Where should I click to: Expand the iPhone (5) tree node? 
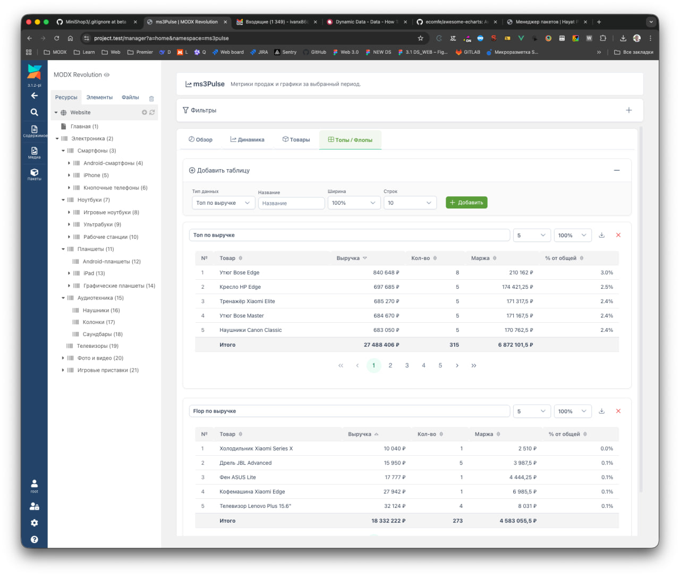click(x=69, y=176)
